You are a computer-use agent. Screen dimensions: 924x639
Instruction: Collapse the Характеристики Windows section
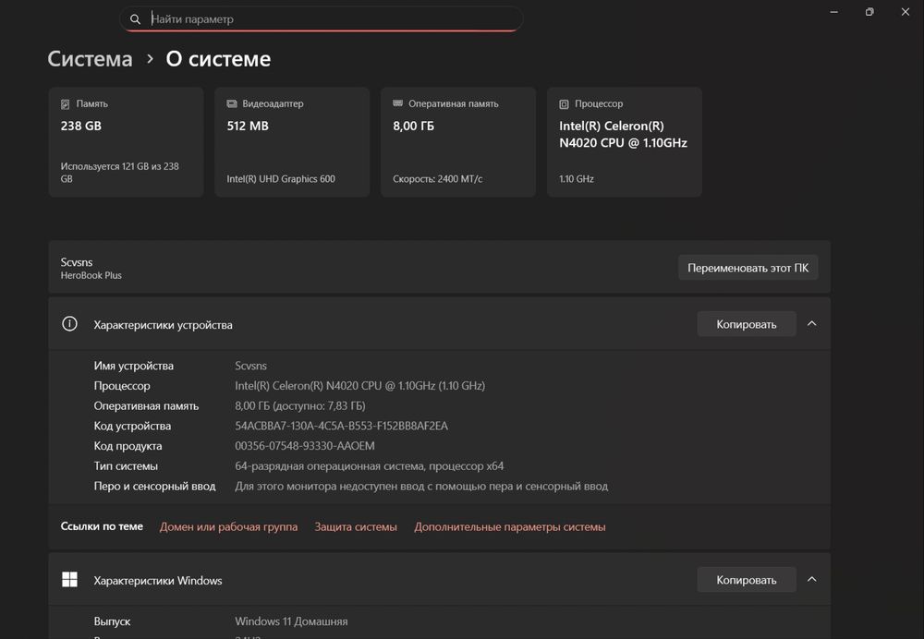coord(811,580)
